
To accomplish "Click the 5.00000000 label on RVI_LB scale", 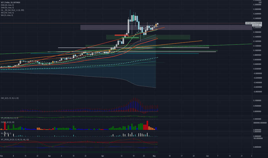I will point(257,132).
